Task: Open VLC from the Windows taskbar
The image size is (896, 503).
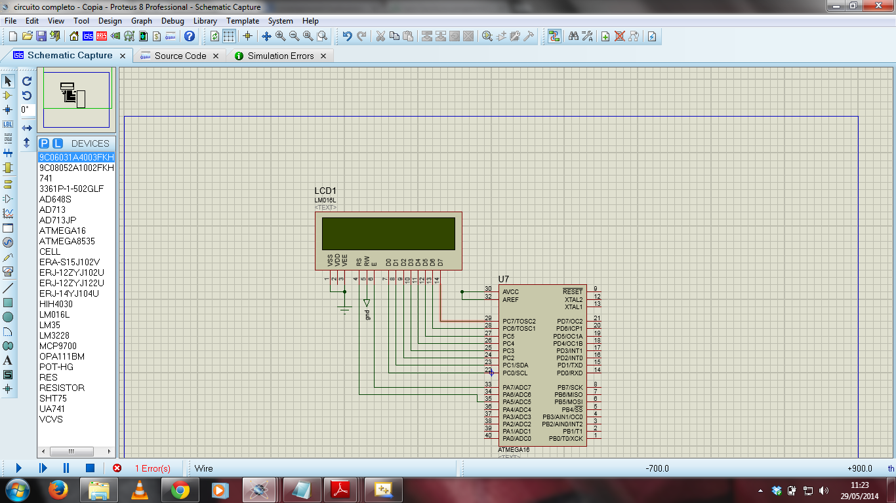Action: 140,489
